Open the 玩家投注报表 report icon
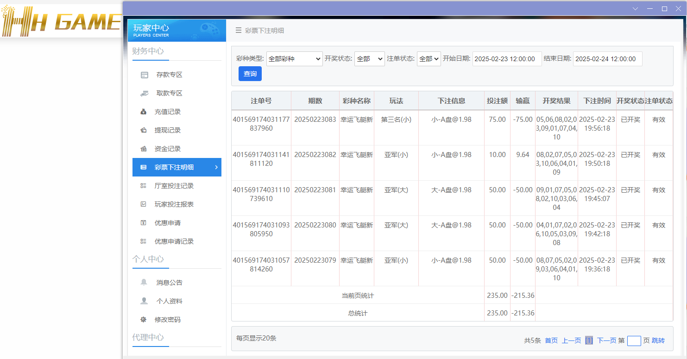The width and height of the screenshot is (687, 359). 144,204
